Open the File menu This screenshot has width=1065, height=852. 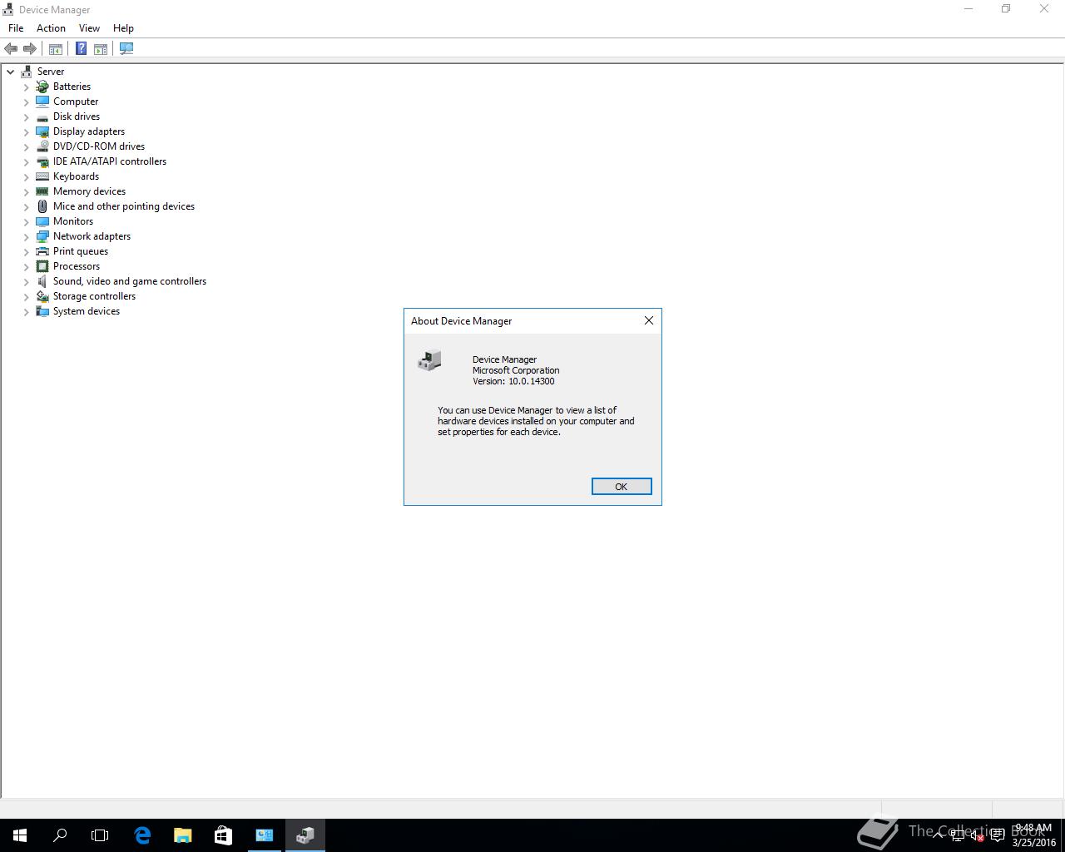(x=16, y=28)
